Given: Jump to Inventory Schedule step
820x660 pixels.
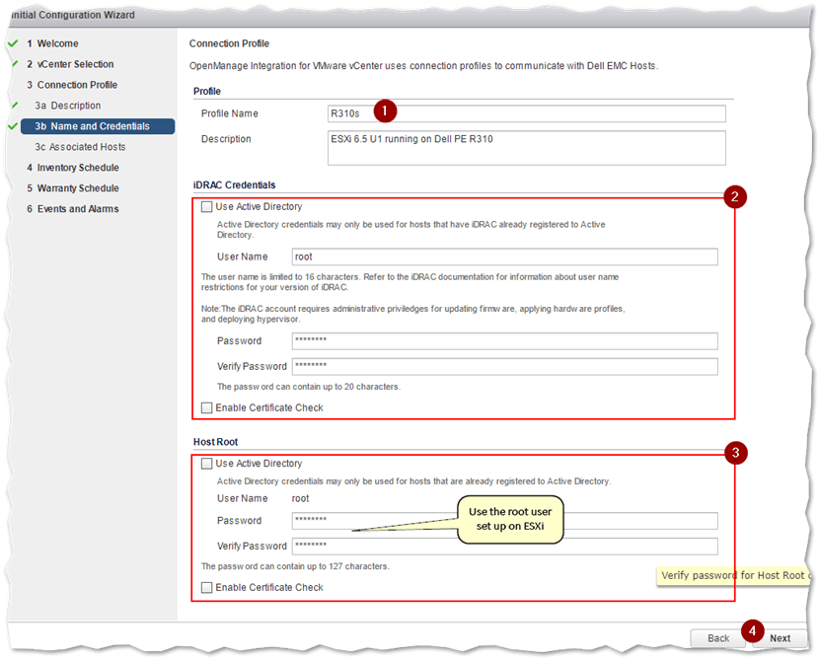Looking at the screenshot, I should [x=73, y=168].
